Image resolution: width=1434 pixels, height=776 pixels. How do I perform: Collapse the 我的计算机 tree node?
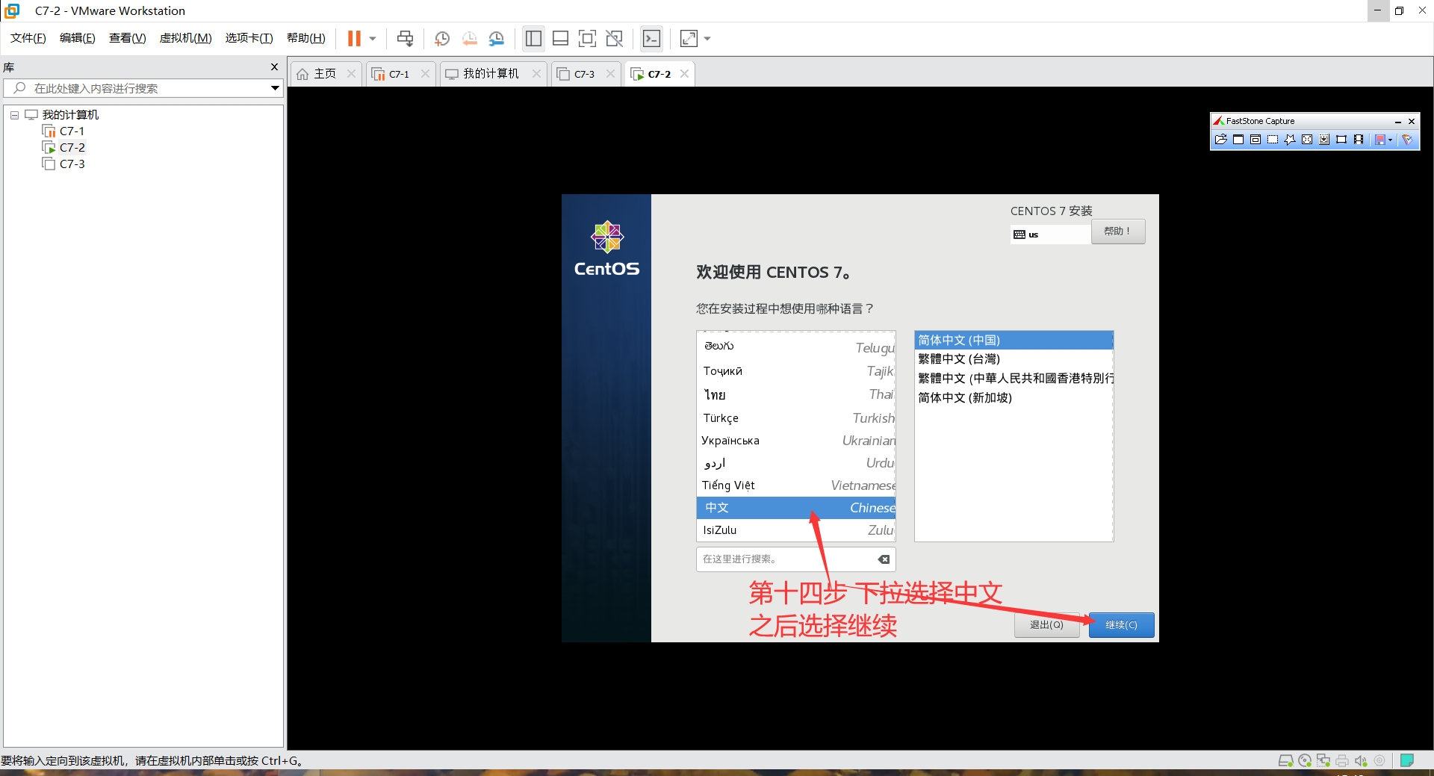click(x=14, y=115)
